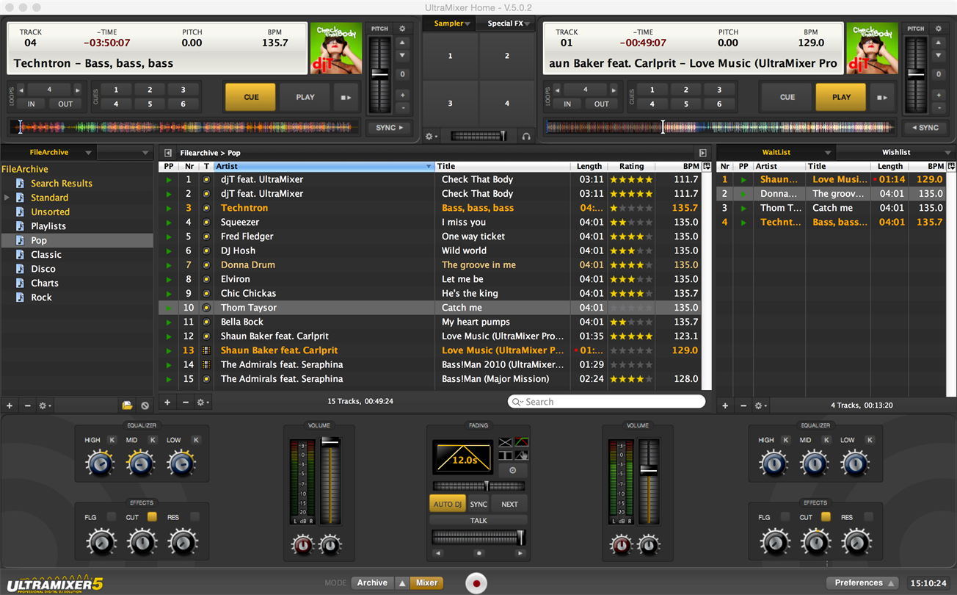Toggle right deck CUT effect
This screenshot has width=957, height=595.
click(x=826, y=517)
